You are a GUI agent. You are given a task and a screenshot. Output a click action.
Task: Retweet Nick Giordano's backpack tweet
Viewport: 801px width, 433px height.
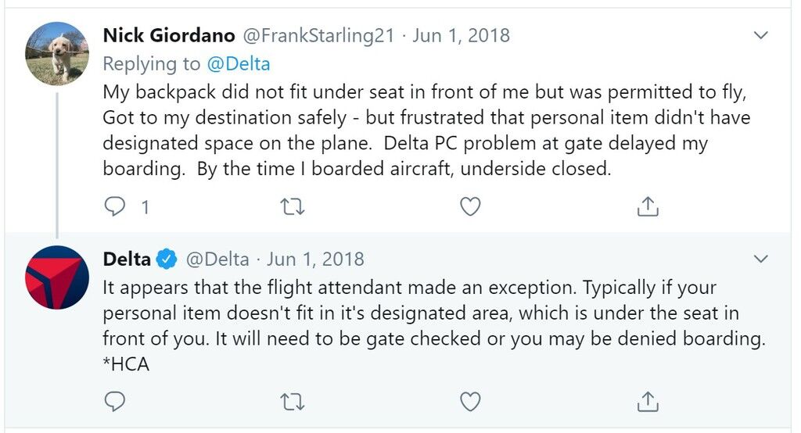point(293,207)
